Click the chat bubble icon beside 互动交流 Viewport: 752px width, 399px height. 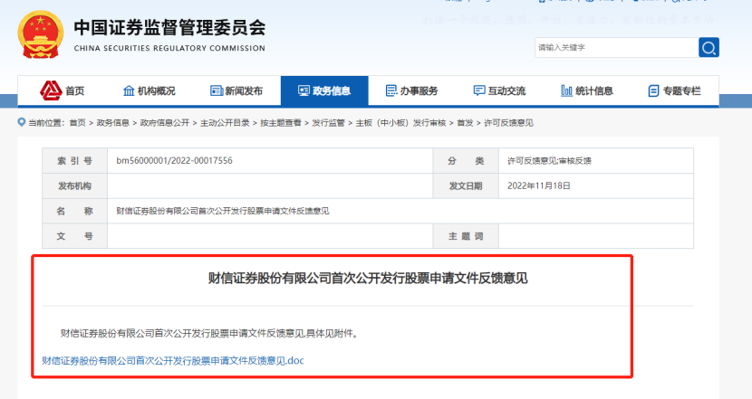(479, 90)
